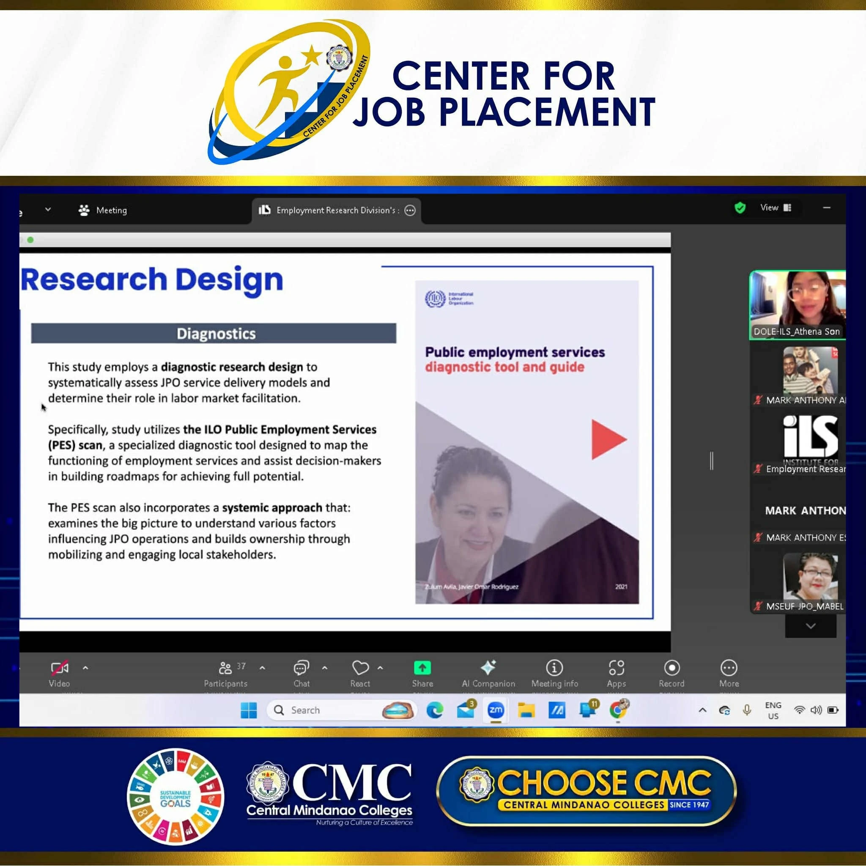Select DOLE-ILS_Athena Son video thumbnail
Viewport: 866px width, 866px height.
pyautogui.click(x=797, y=305)
